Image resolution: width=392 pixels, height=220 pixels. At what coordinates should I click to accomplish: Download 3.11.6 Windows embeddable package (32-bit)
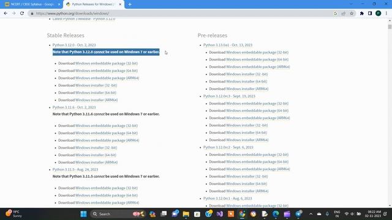pyautogui.click(x=107, y=126)
